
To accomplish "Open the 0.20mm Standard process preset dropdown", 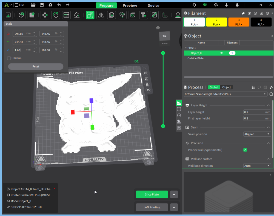I will point(226,94).
